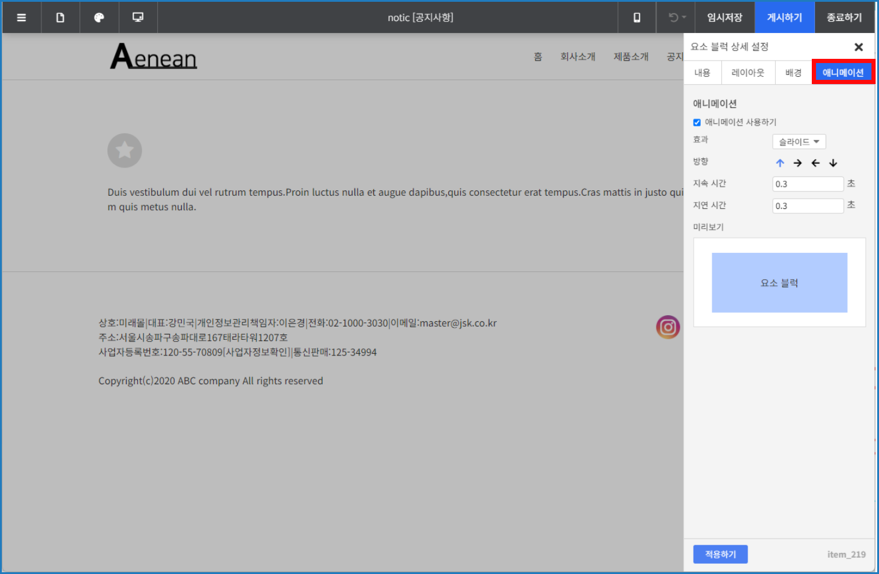Screen dimensions: 879x574
Task: Select the right arrow slide direction
Action: (797, 163)
